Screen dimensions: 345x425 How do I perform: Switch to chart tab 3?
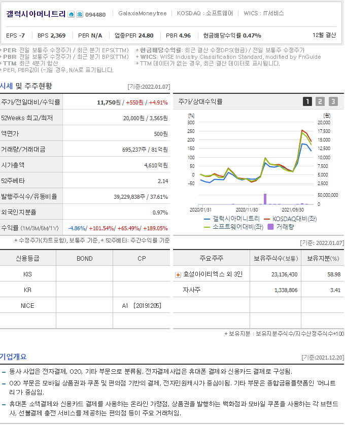(333, 101)
